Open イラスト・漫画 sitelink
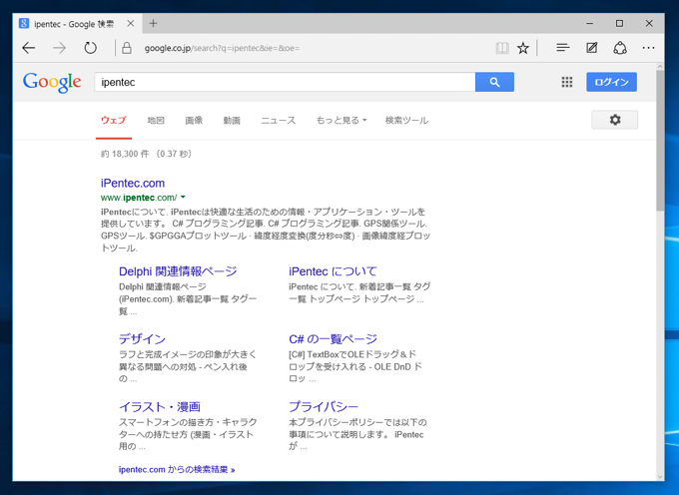 click(x=160, y=407)
